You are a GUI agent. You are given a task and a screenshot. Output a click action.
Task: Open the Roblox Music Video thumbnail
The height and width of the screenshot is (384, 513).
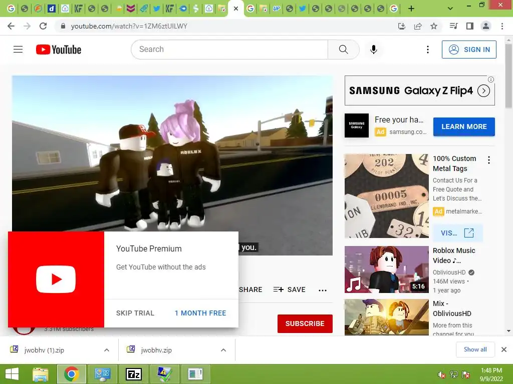pyautogui.click(x=386, y=269)
